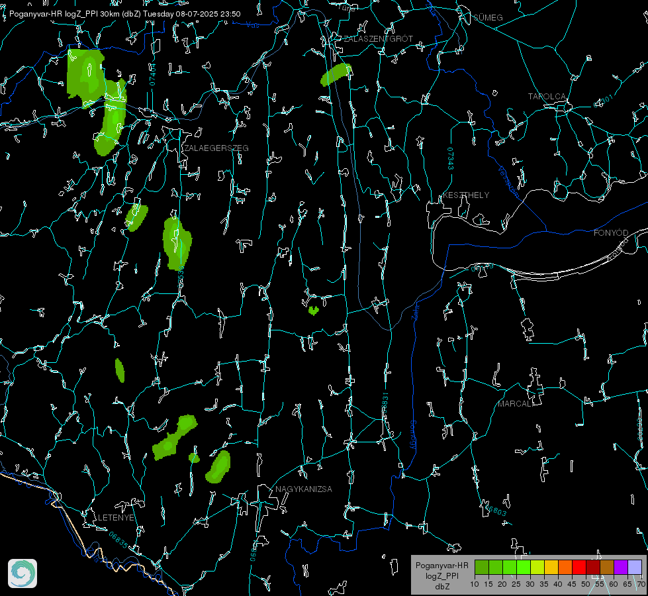Click the legend scale value 50
The image size is (648, 596).
[586, 584]
